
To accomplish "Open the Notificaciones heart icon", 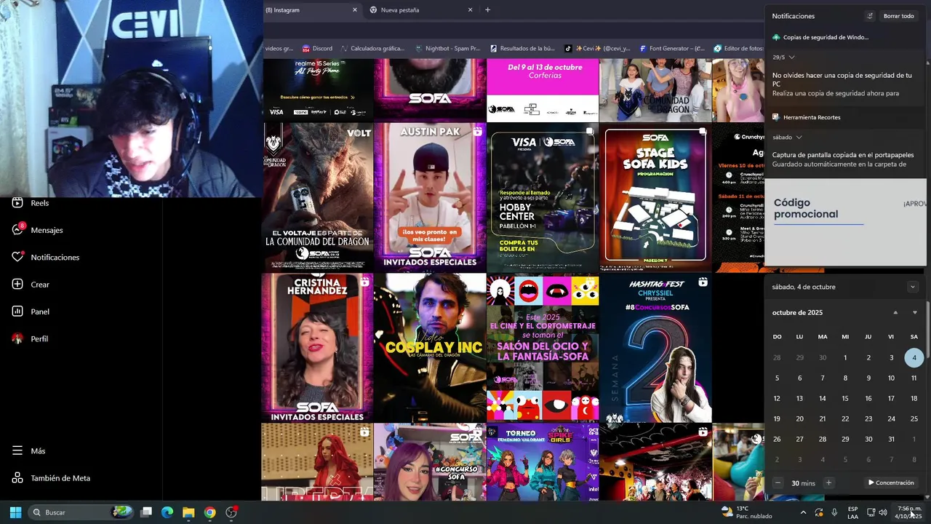I will tap(17, 257).
